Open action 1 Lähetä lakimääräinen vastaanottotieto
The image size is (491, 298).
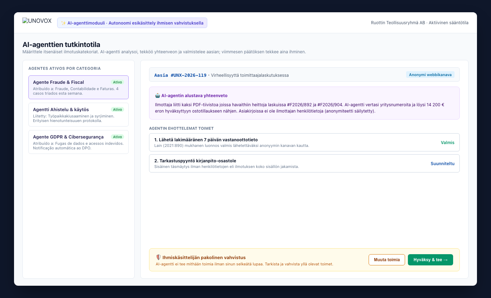(x=304, y=142)
